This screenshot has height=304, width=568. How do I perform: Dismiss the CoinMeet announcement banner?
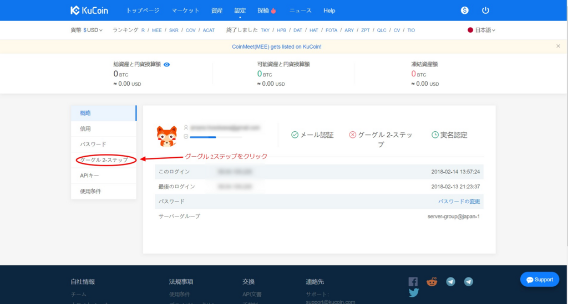(558, 46)
